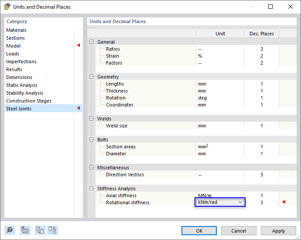Image resolution: width=301 pixels, height=240 pixels.
Task: Collapse the Miscellaneous group
Action: (91, 168)
